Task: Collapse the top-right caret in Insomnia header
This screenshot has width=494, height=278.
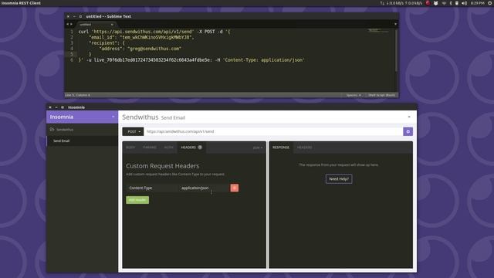Action: click(x=409, y=117)
